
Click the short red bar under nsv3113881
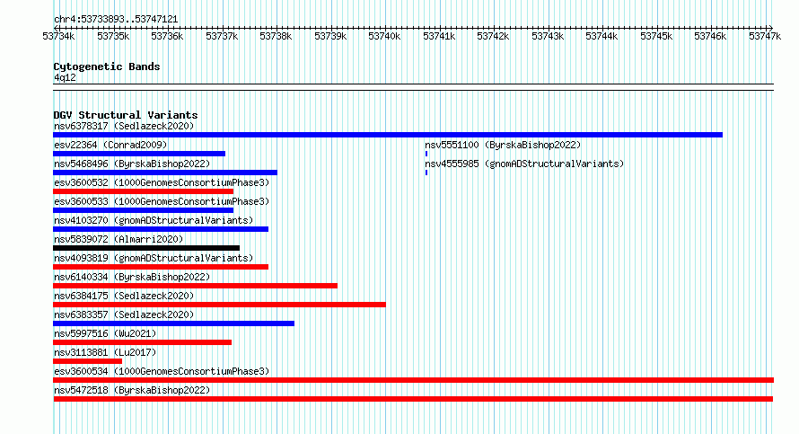88,361
